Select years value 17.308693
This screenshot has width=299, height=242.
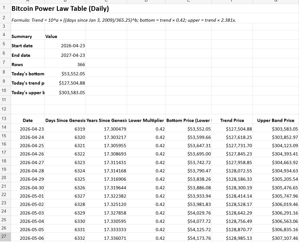tap(107, 153)
